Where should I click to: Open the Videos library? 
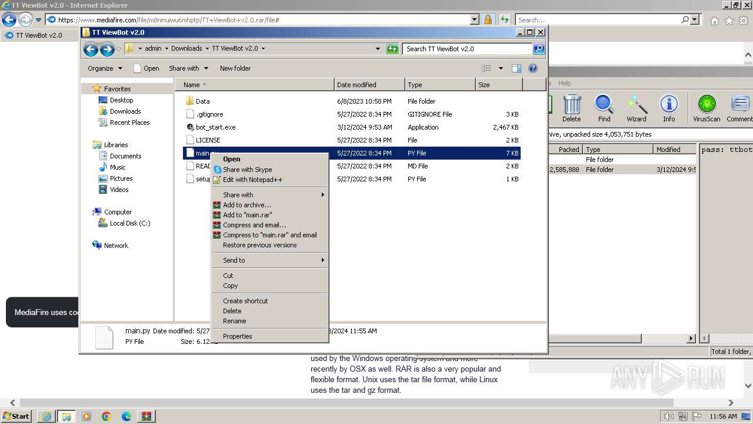pos(119,190)
